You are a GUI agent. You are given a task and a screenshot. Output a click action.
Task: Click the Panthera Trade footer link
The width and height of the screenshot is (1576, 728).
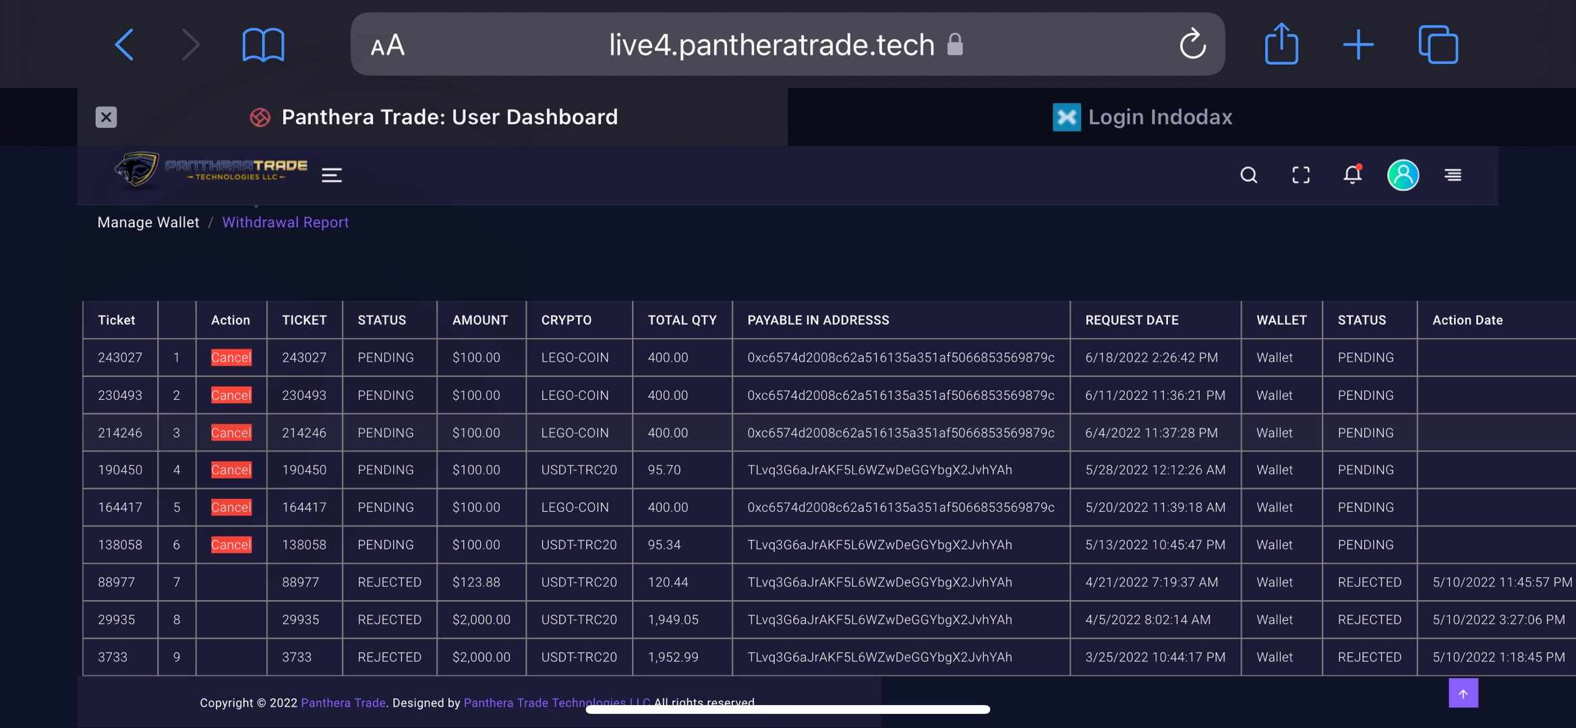(343, 702)
